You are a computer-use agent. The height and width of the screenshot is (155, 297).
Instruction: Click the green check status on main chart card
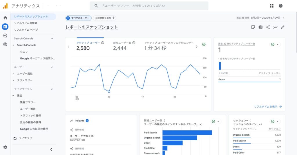click(x=204, y=44)
